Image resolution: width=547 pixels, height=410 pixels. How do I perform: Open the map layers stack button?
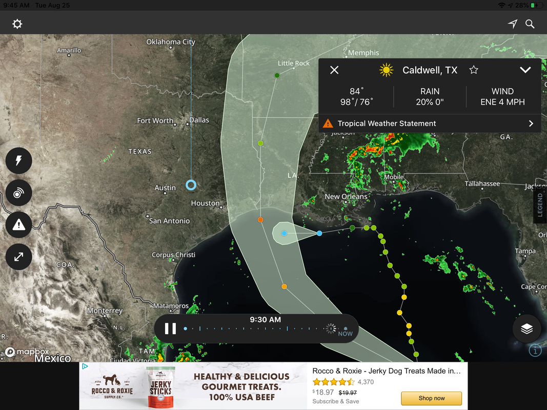point(527,329)
